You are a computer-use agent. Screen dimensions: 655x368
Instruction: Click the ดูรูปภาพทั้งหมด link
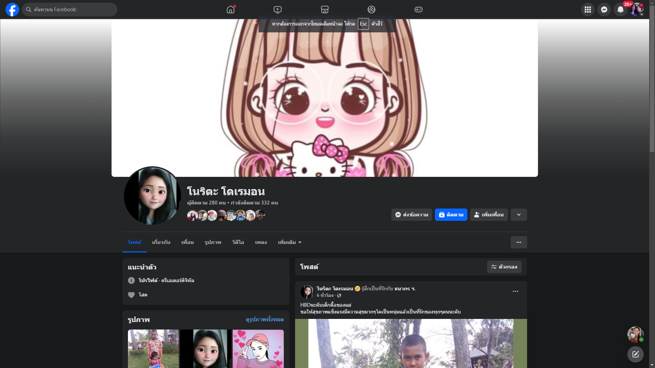pos(265,319)
